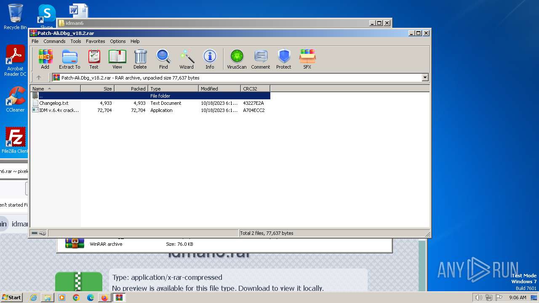Open the Commands menu
The image size is (539, 303).
tap(54, 41)
